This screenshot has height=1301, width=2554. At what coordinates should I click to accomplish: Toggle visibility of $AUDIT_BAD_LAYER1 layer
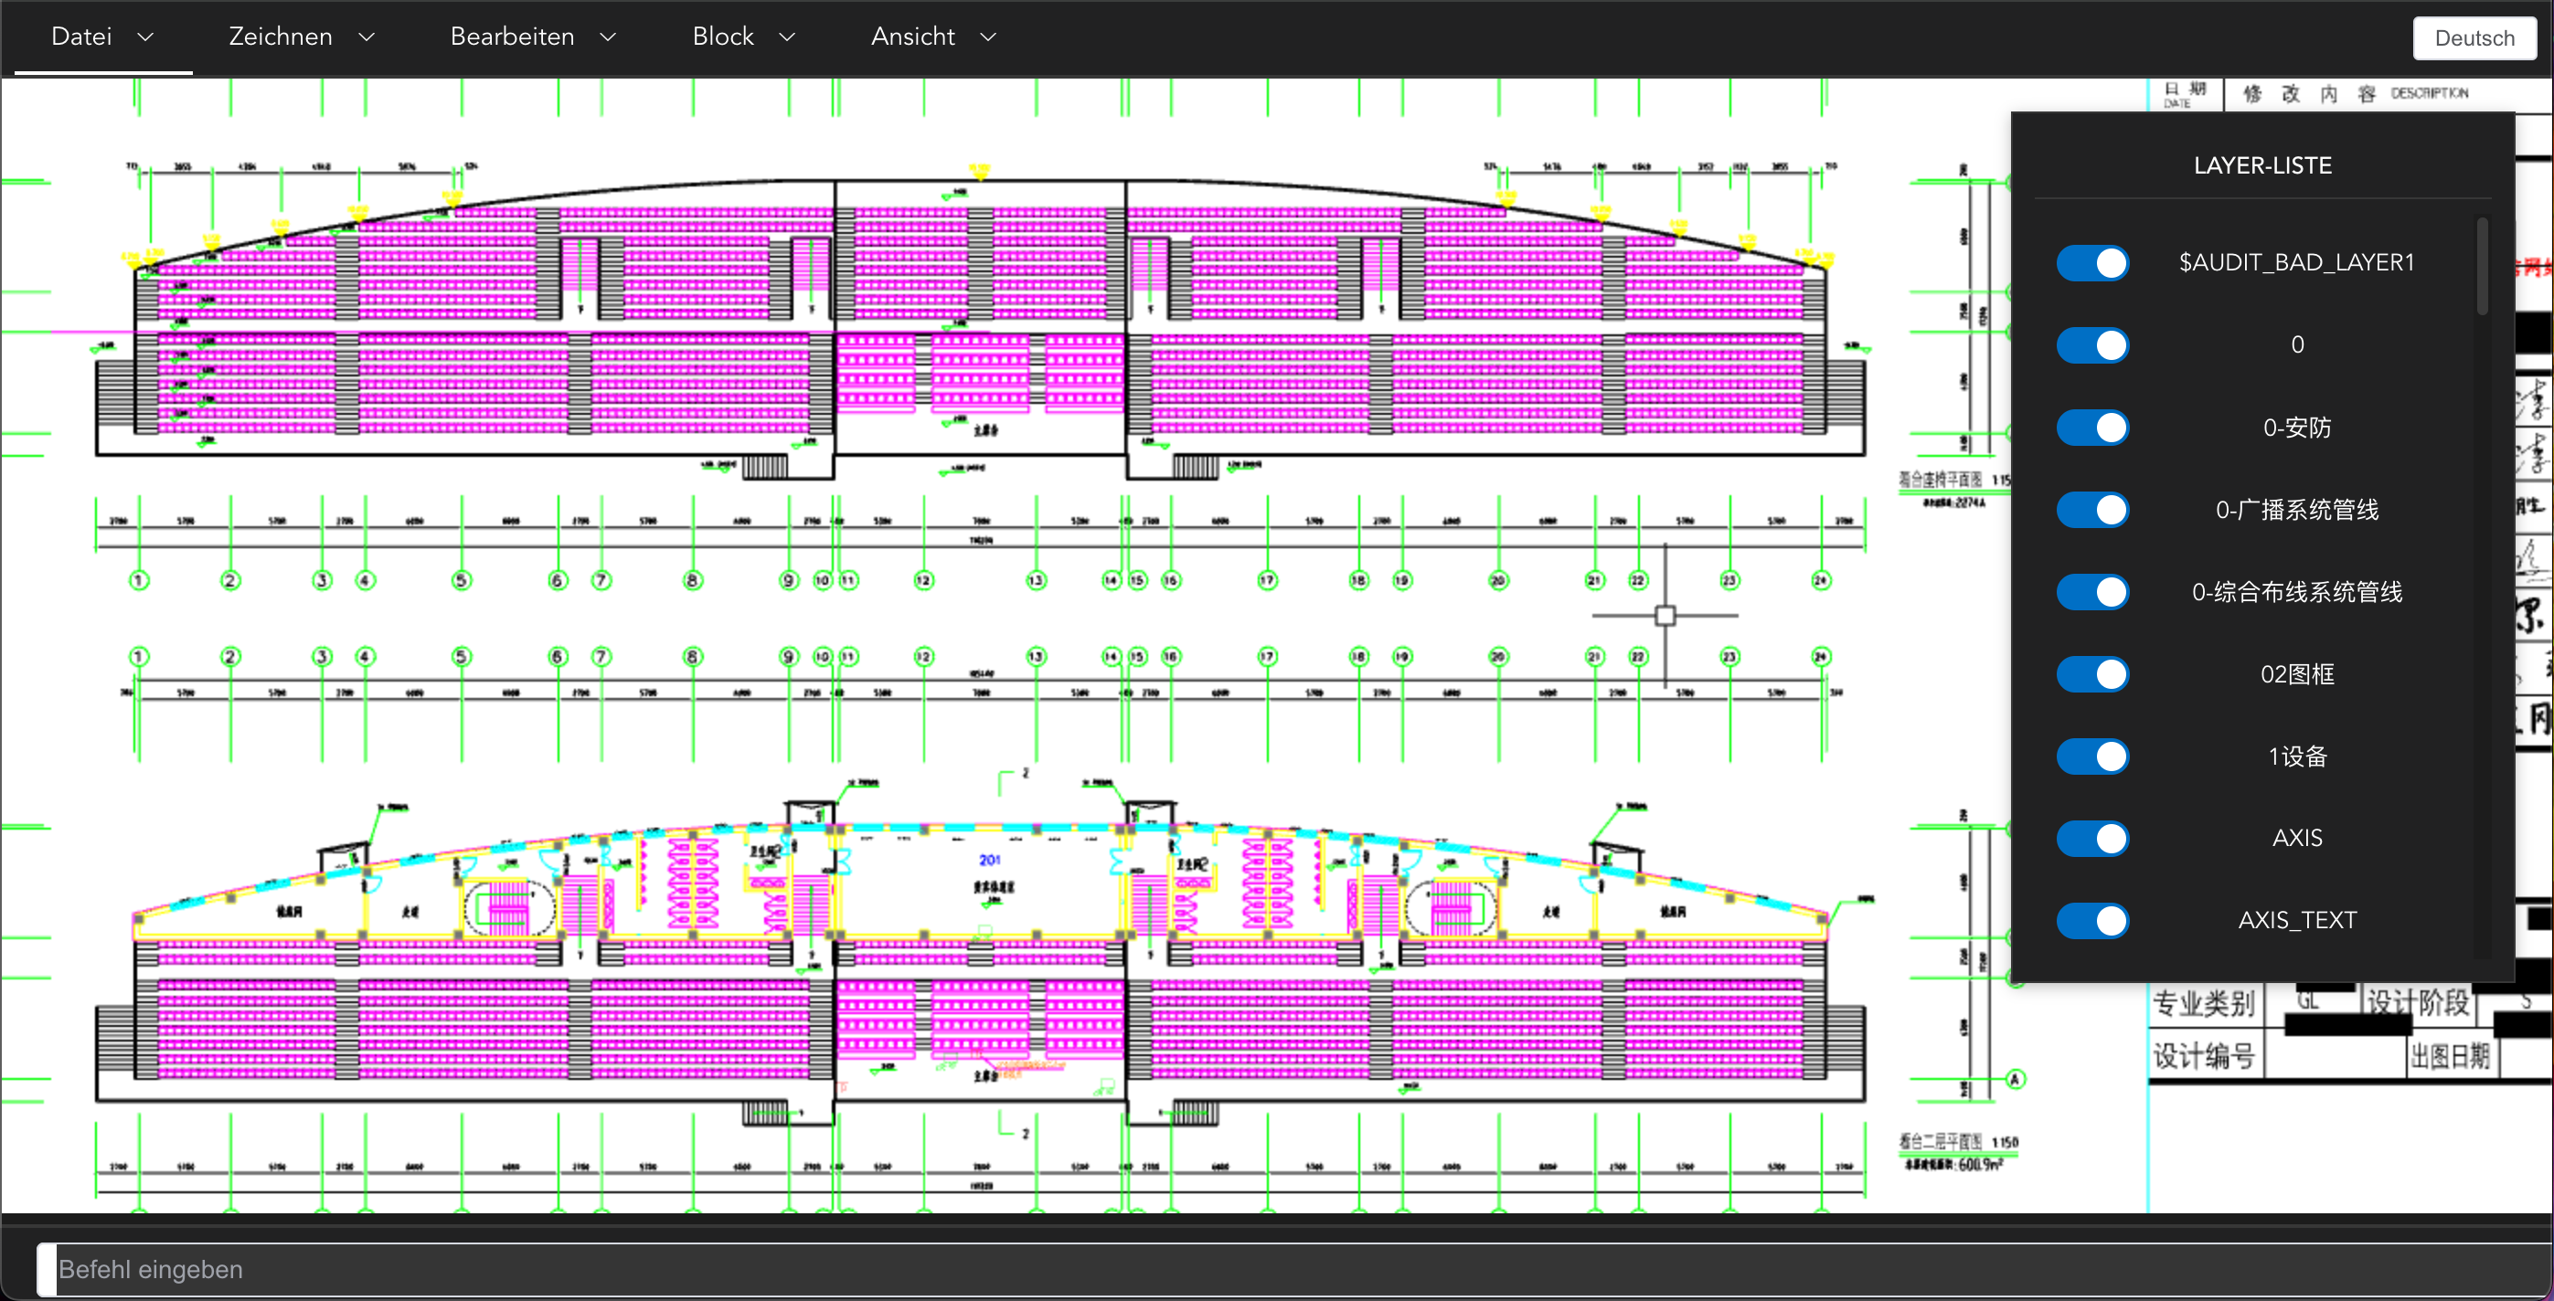[x=2092, y=263]
